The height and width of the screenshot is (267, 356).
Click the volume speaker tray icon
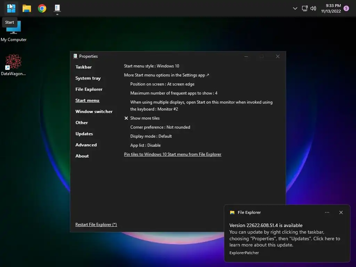[x=313, y=8]
